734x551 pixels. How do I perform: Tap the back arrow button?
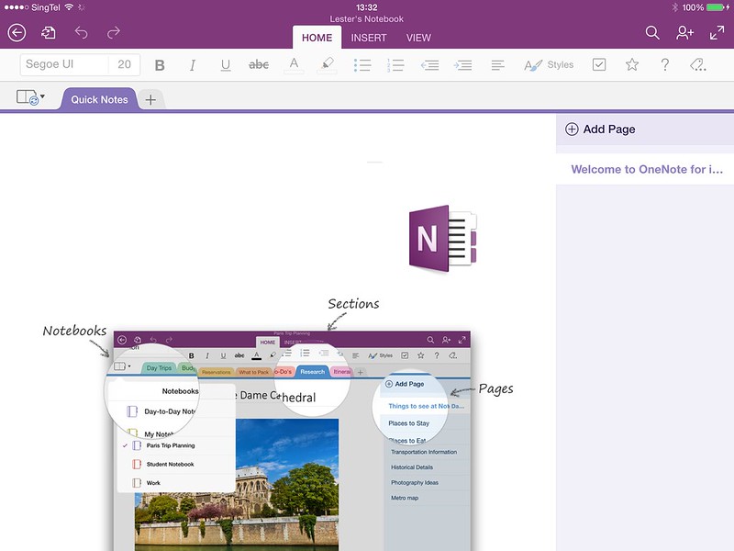tap(17, 33)
